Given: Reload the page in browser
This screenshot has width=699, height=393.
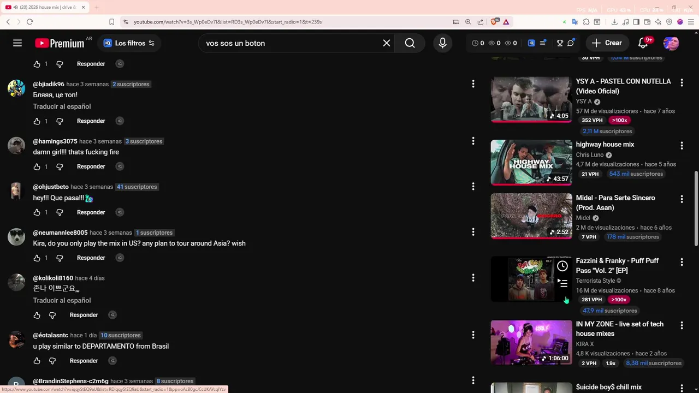Looking at the screenshot, I should 29,22.
